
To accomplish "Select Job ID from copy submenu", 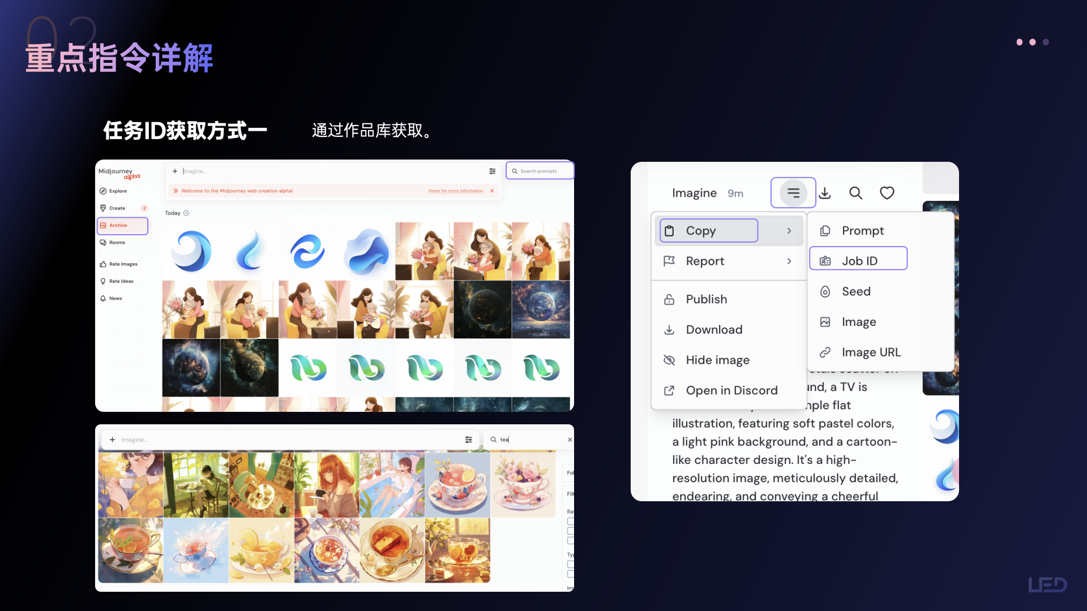I will pos(858,261).
